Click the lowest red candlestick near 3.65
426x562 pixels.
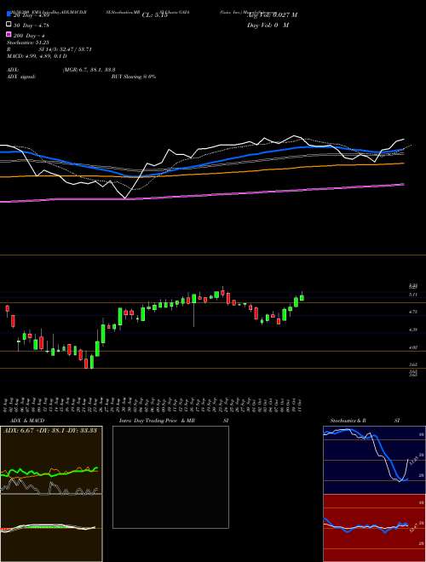[x=86, y=363]
